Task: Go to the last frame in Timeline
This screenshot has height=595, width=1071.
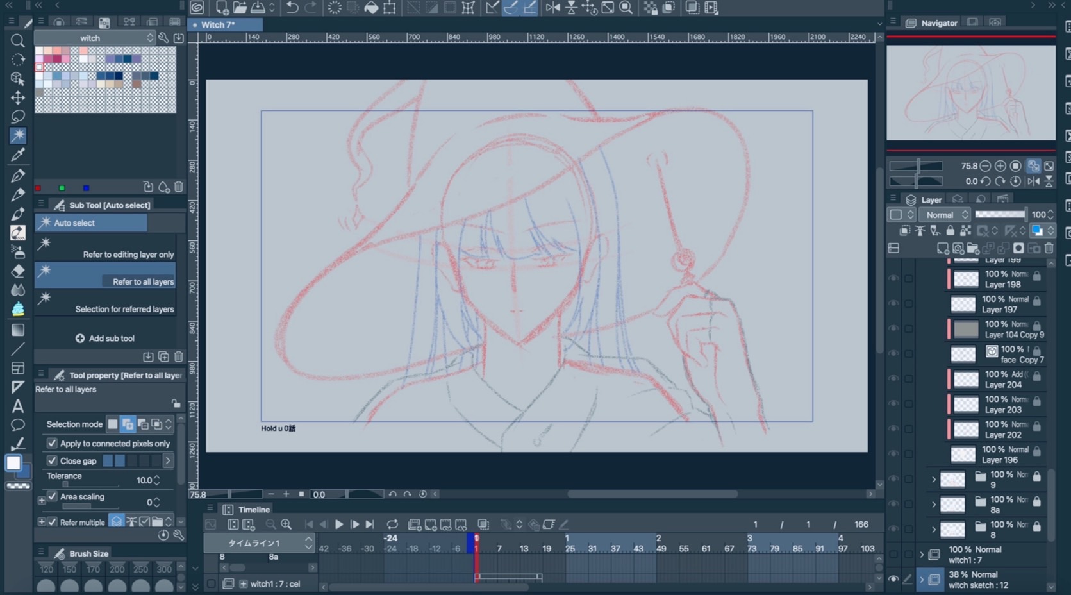Action: 370,524
